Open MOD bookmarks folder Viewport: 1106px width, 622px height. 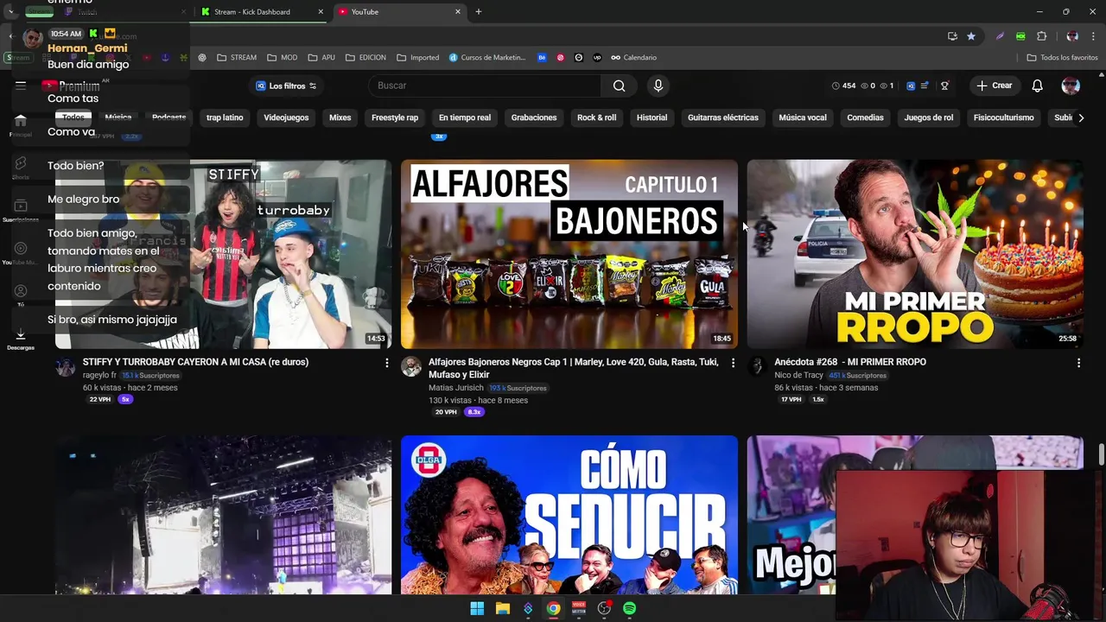click(283, 57)
